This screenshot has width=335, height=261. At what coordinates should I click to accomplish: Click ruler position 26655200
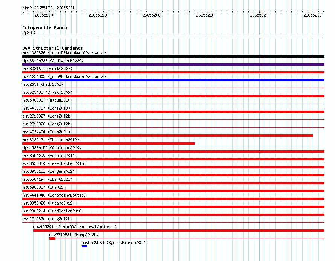tap(151, 15)
